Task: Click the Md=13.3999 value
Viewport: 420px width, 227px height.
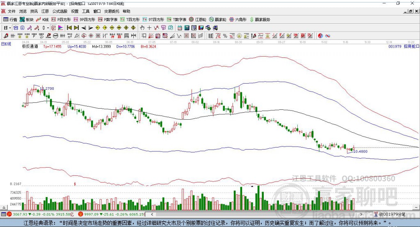Action: pyautogui.click(x=101, y=46)
